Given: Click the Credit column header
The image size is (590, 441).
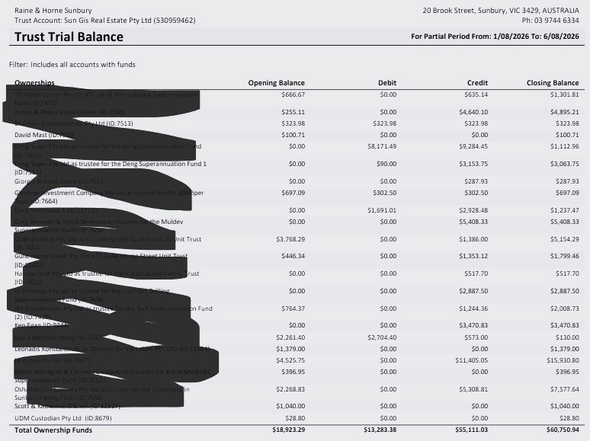Looking at the screenshot, I should coord(477,83).
